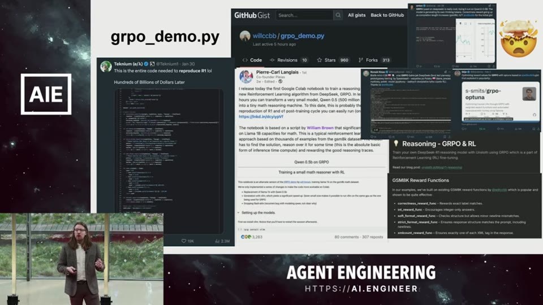Screen dimensions: 543x305
Task: Click the Code brackets icon
Action: coord(245,60)
